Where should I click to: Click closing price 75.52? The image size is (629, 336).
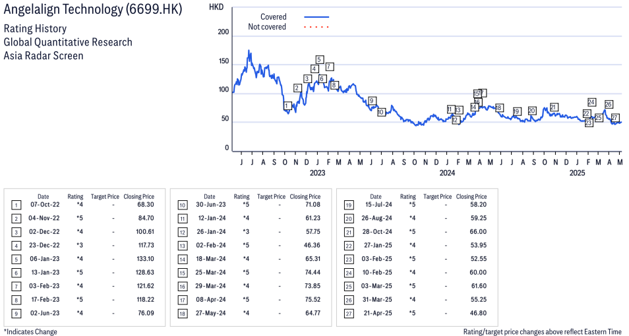[313, 300]
